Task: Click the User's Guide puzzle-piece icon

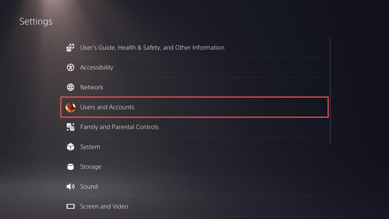Action: pyautogui.click(x=71, y=48)
